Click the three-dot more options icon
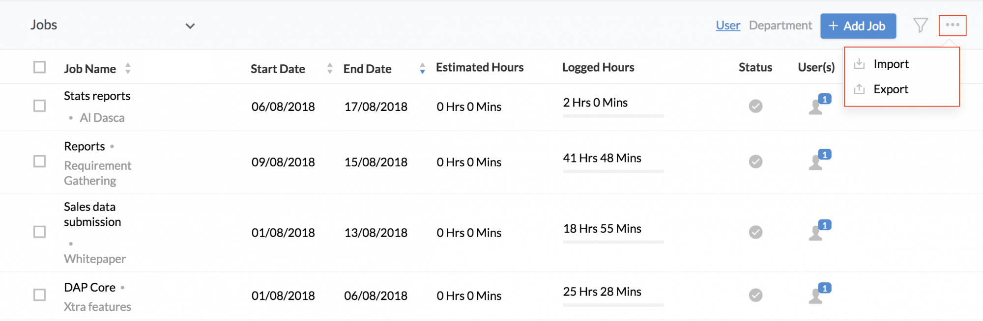This screenshot has height=321, width=983. click(953, 25)
